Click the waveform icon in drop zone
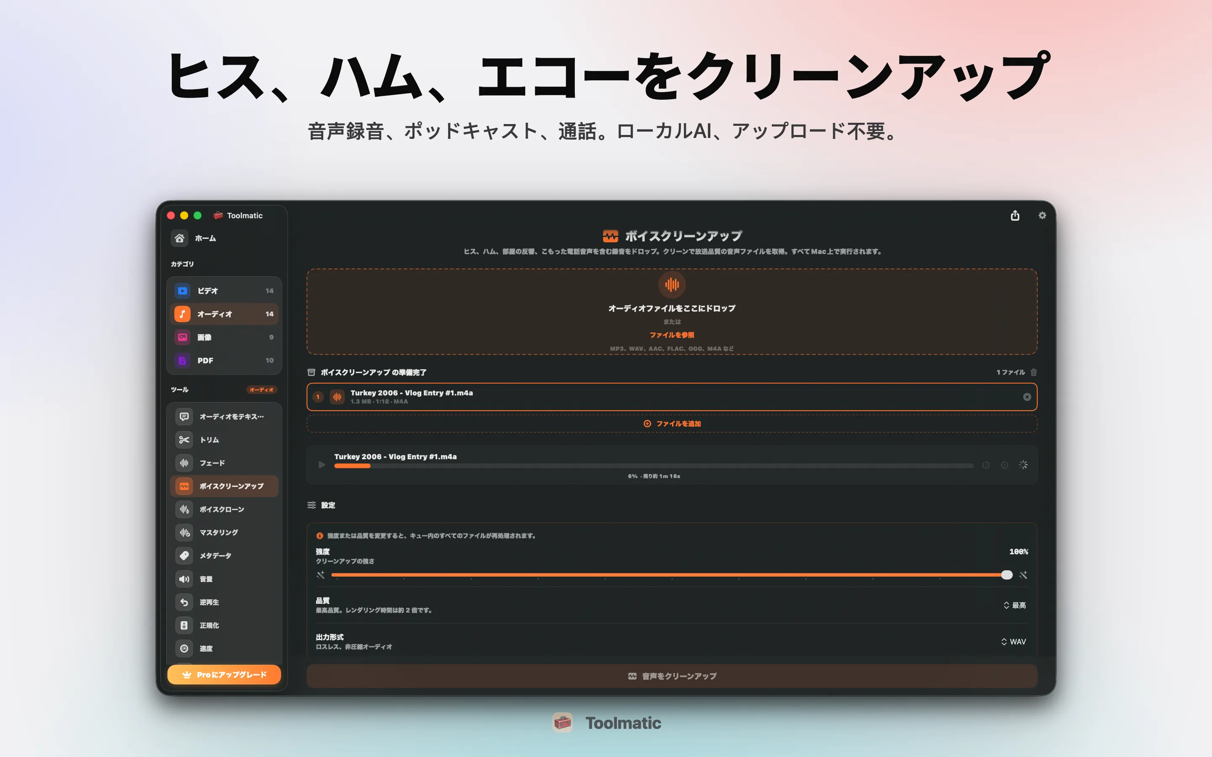The height and width of the screenshot is (757, 1212). (672, 285)
